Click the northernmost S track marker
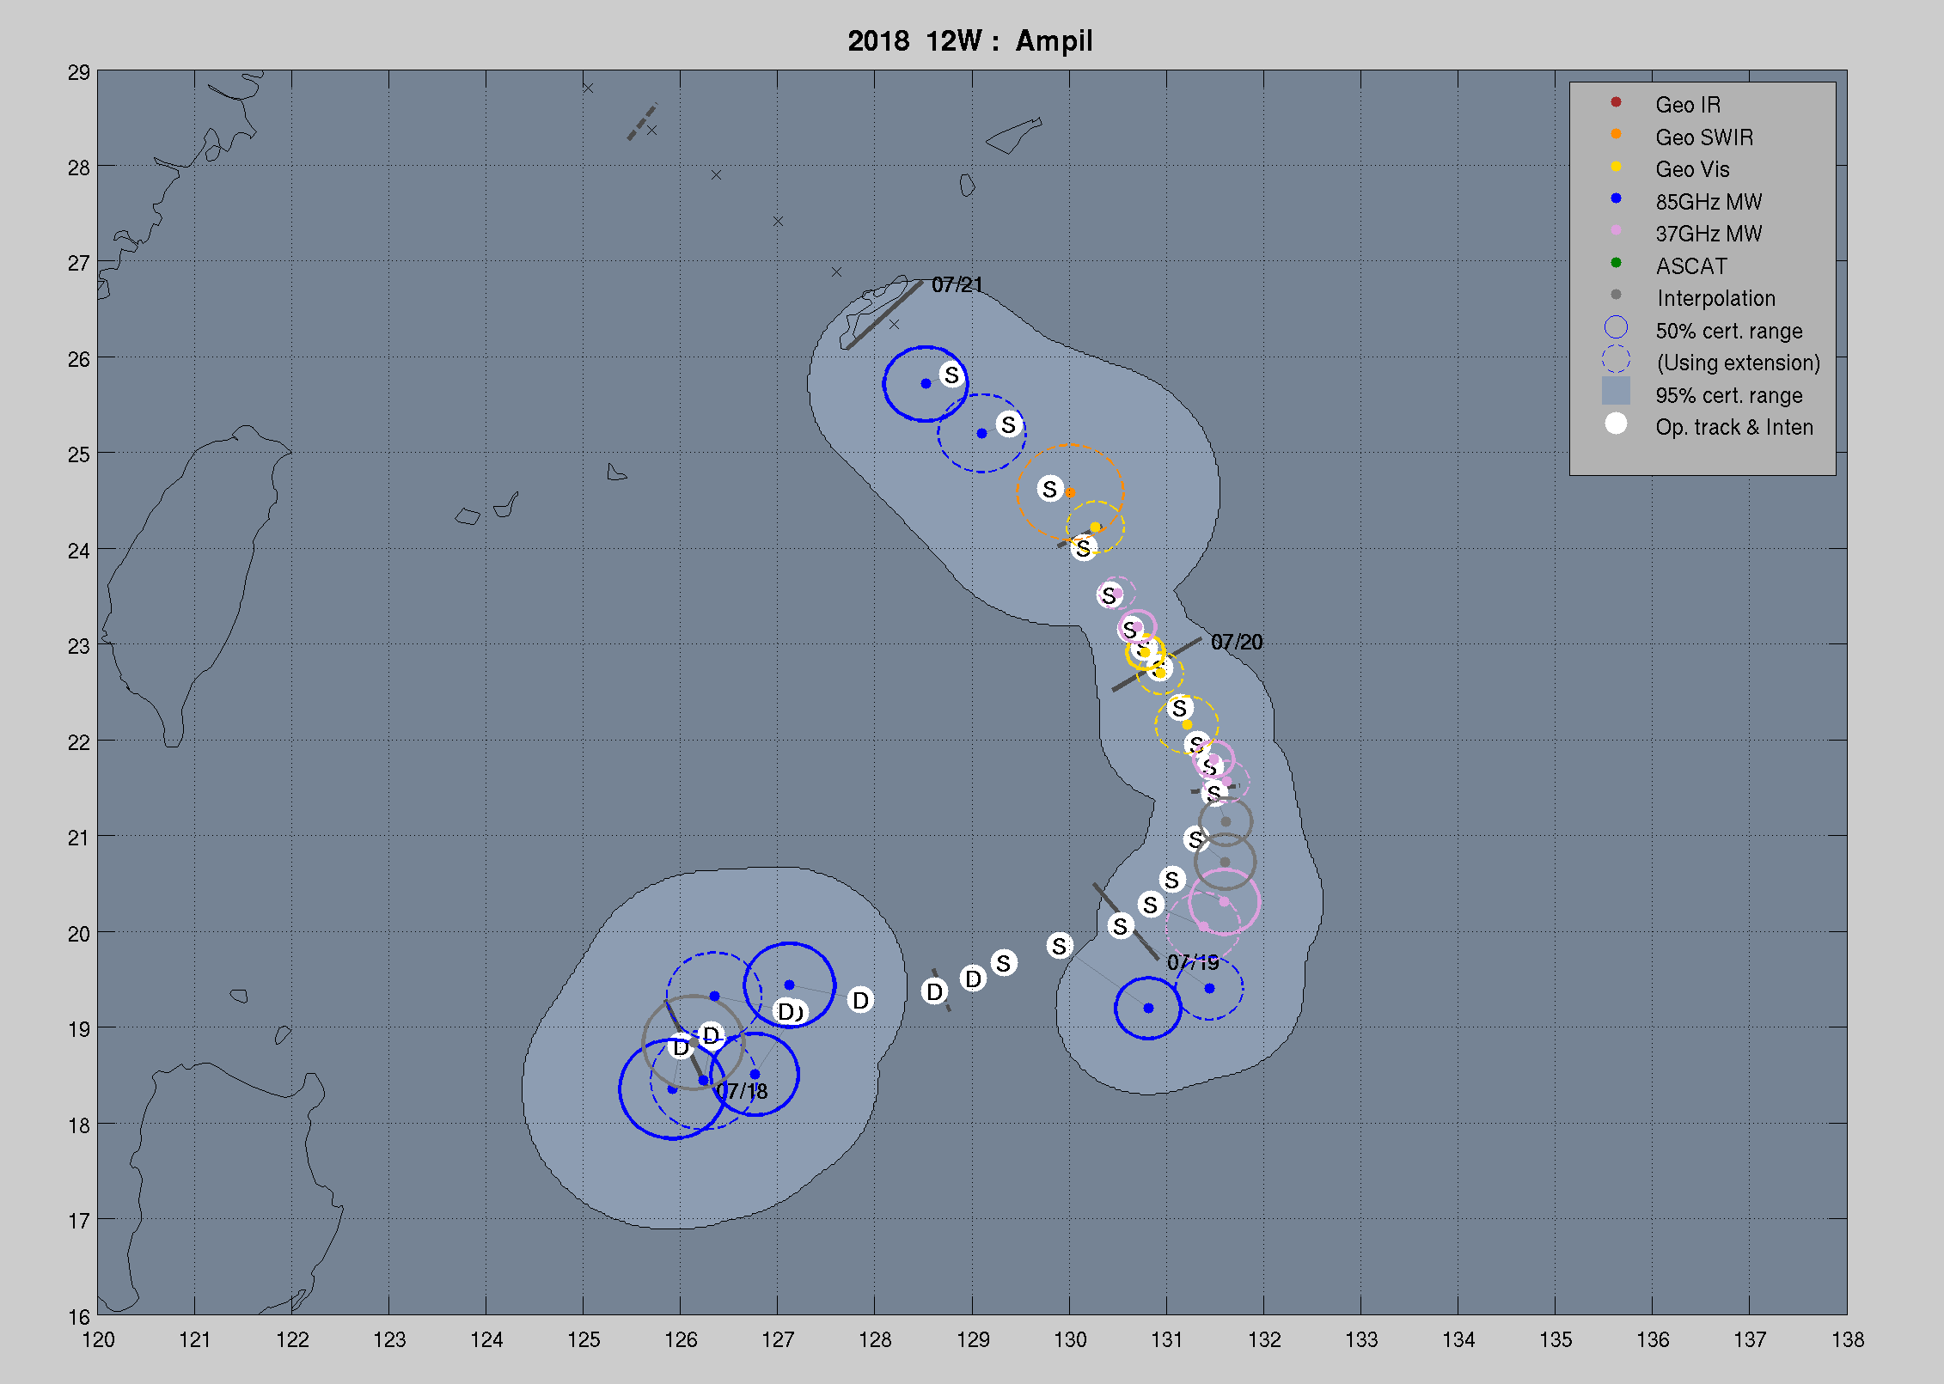The width and height of the screenshot is (1944, 1384). pos(951,375)
